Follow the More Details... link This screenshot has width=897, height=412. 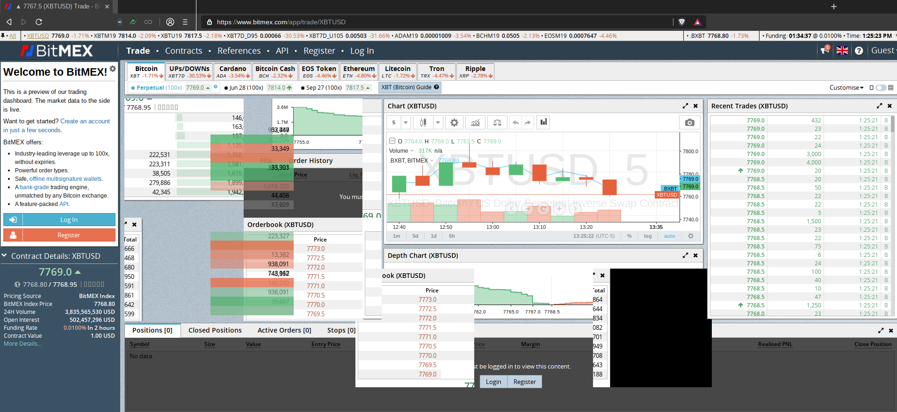coord(22,344)
